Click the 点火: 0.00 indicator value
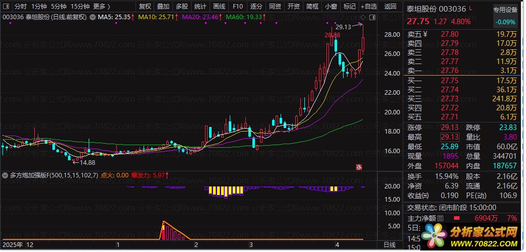Image resolution: width=526 pixels, height=252 pixels. 115,175
